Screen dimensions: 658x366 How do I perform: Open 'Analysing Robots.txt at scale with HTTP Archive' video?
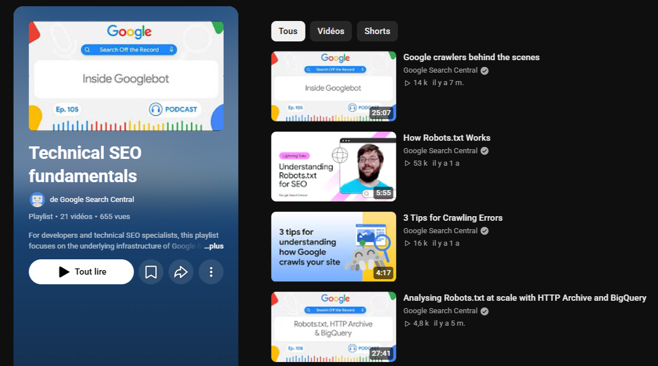click(525, 298)
